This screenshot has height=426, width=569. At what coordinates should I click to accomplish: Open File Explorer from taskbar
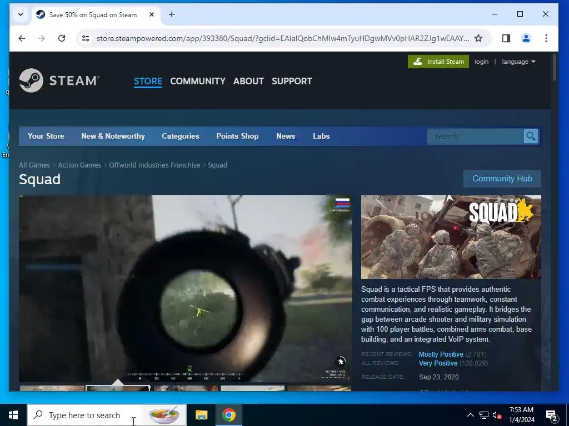[201, 415]
